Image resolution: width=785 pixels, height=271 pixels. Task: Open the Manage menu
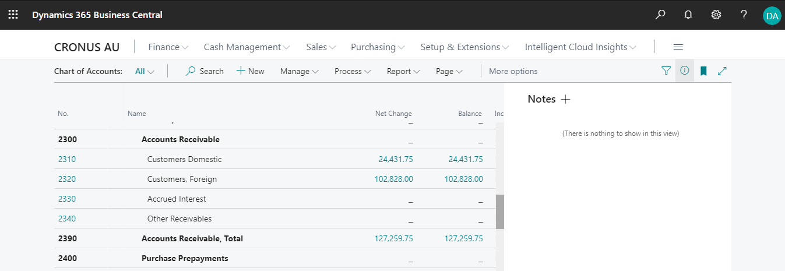click(x=299, y=71)
